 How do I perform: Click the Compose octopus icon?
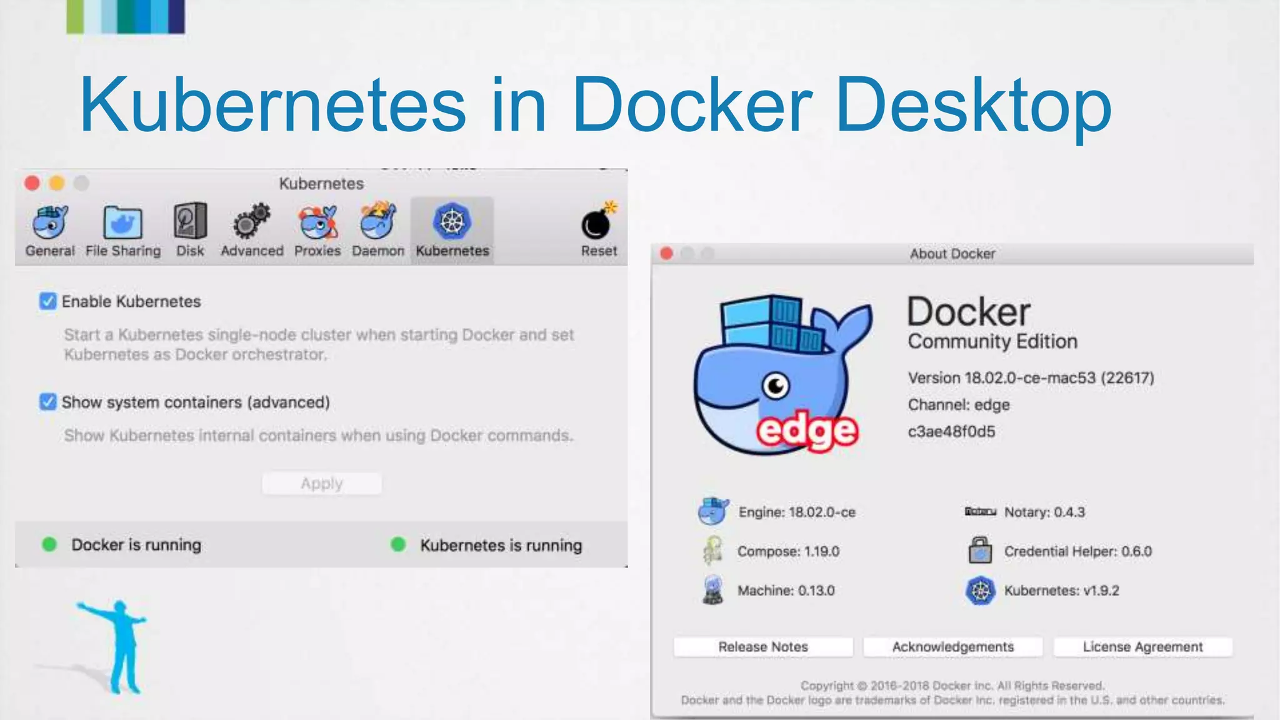tap(712, 551)
